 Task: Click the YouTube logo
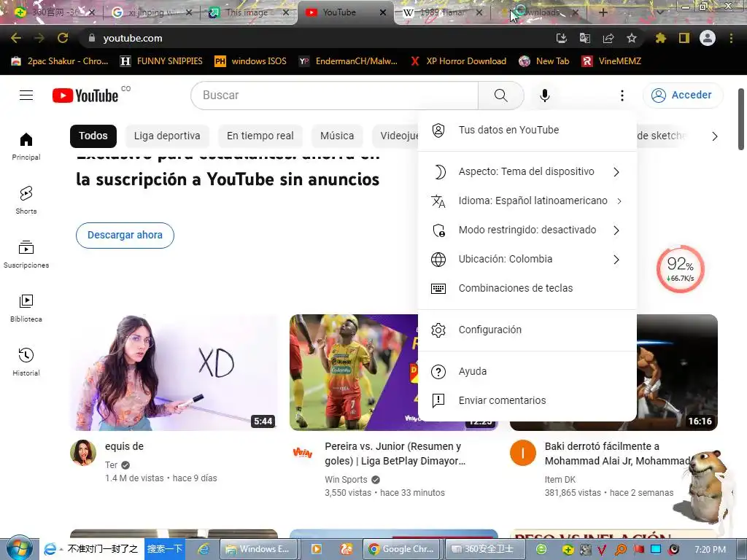85,96
